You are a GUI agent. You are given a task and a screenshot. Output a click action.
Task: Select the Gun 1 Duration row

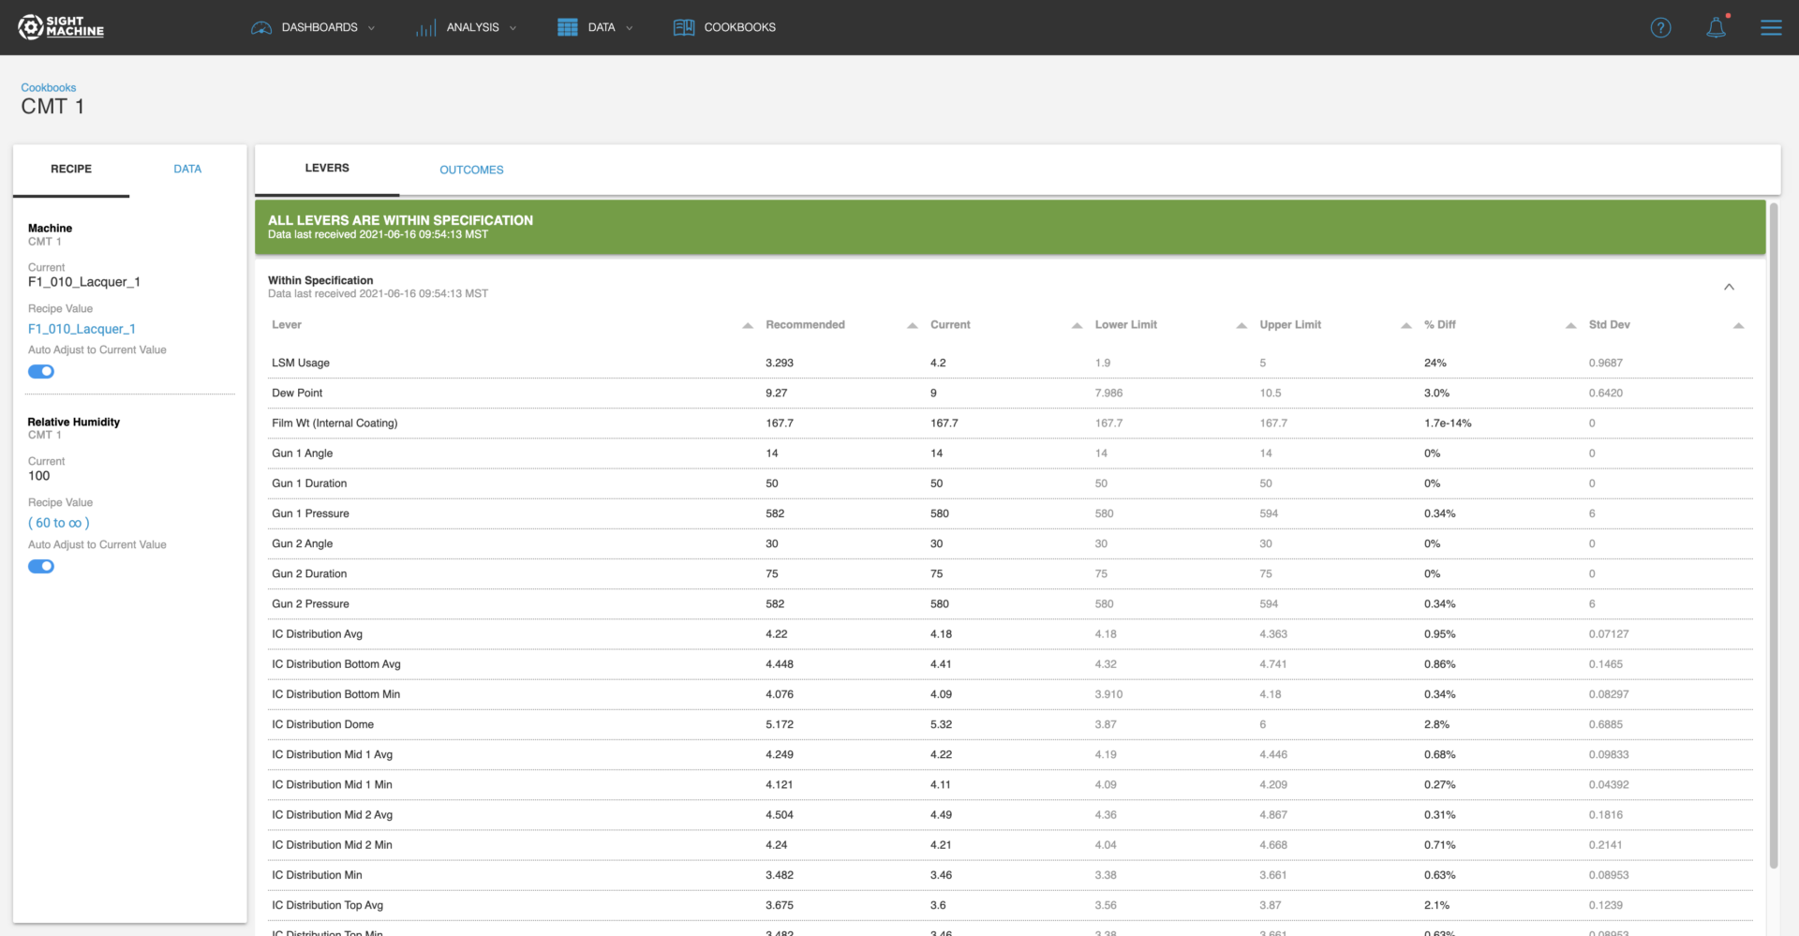tap(1010, 483)
